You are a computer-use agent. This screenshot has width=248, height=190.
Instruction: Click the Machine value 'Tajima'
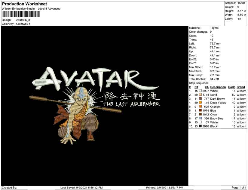(x=214, y=28)
